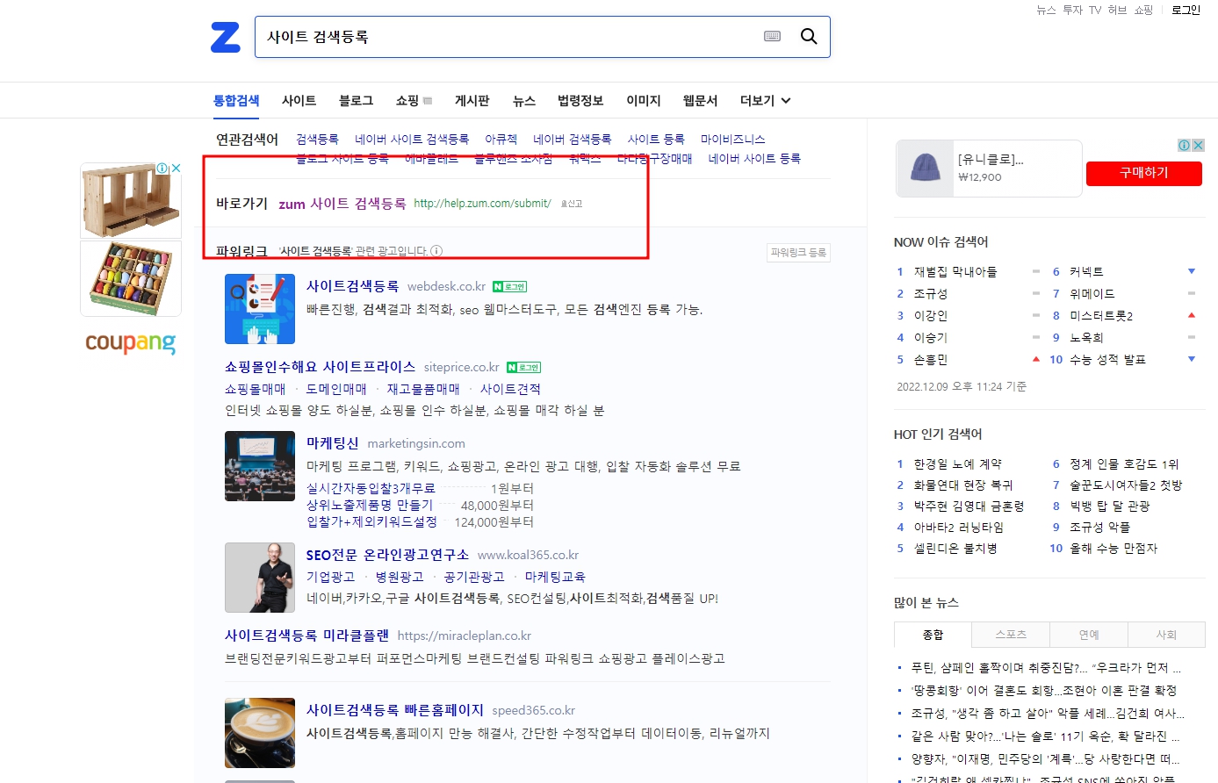Viewport: 1218px width, 783px height.
Task: Open the 투자 link in top bar
Action: pos(1072,11)
